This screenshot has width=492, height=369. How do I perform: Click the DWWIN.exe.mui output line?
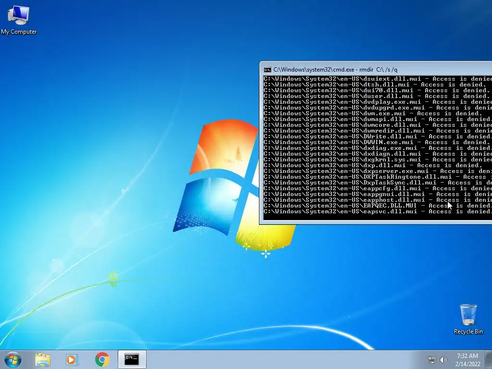377,142
